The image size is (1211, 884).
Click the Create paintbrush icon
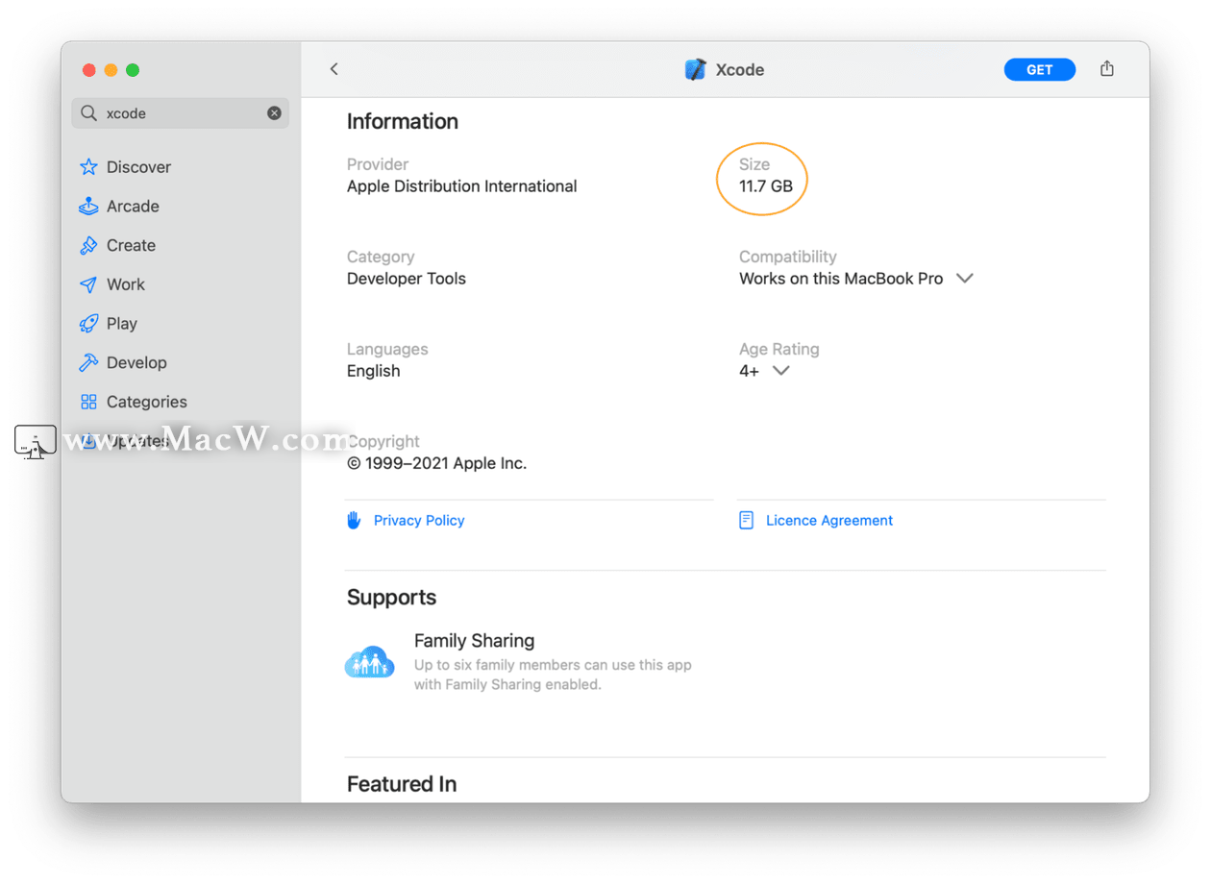[88, 246]
